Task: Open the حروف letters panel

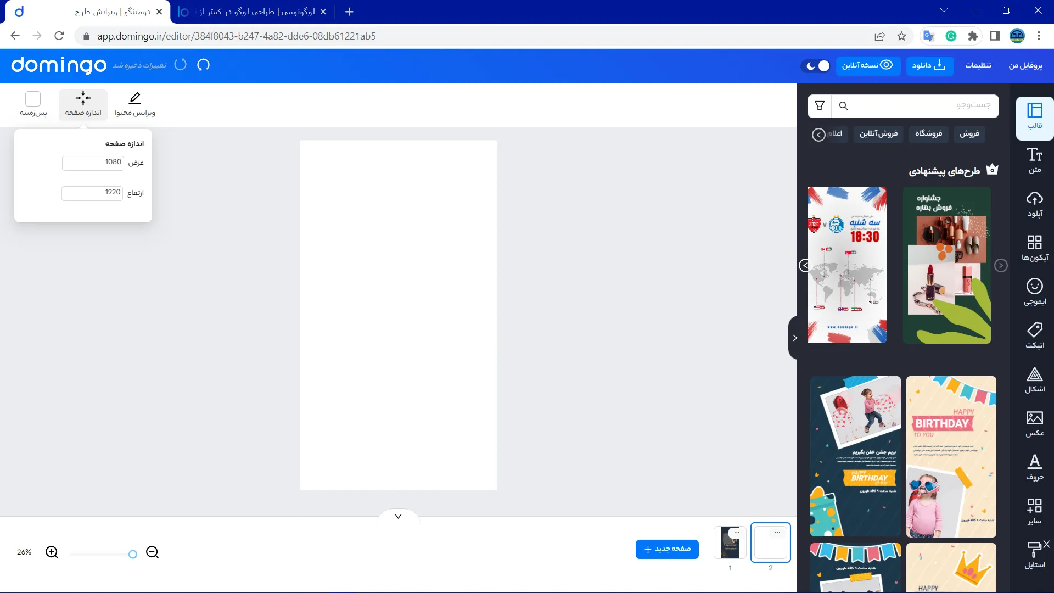Action: click(1035, 467)
